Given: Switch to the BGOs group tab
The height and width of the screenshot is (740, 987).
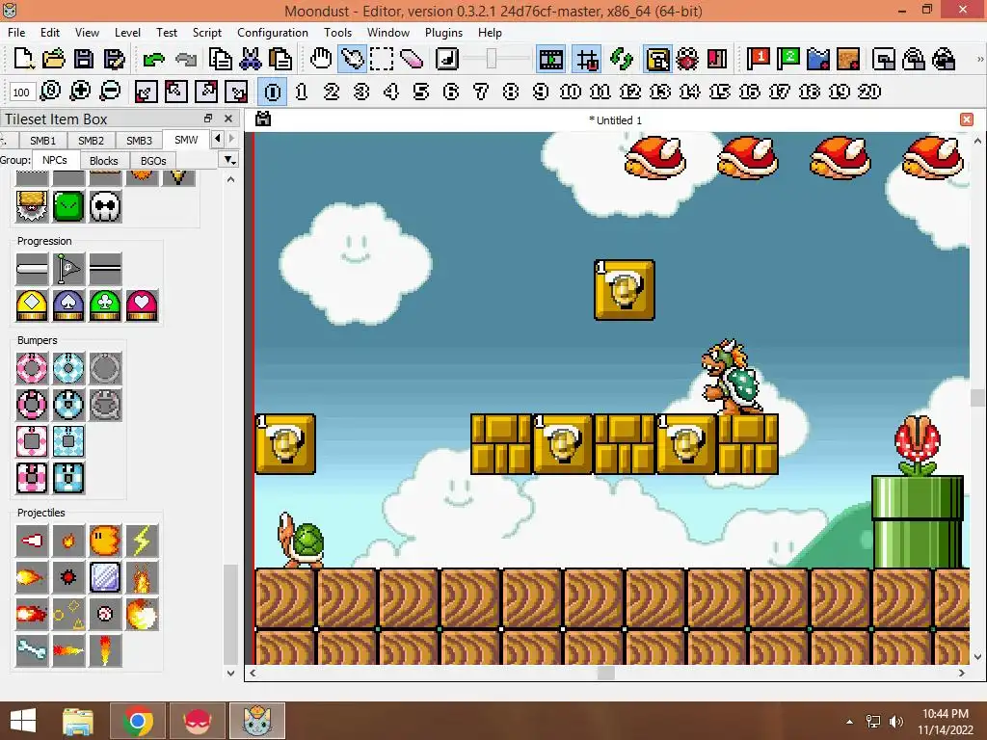Looking at the screenshot, I should point(153,161).
